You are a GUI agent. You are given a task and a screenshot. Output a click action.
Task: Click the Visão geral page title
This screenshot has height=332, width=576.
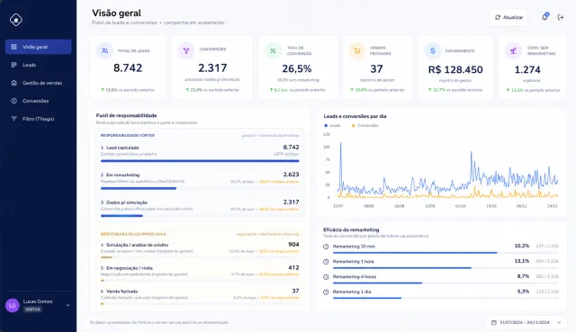click(x=116, y=13)
